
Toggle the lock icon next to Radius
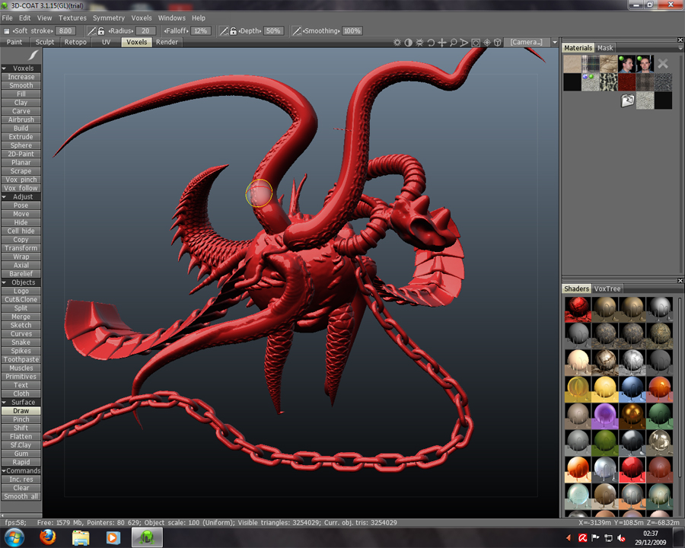coord(102,31)
